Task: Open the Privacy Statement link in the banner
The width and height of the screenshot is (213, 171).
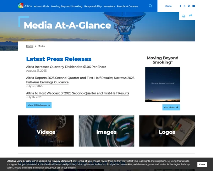Action: tap(62, 161)
